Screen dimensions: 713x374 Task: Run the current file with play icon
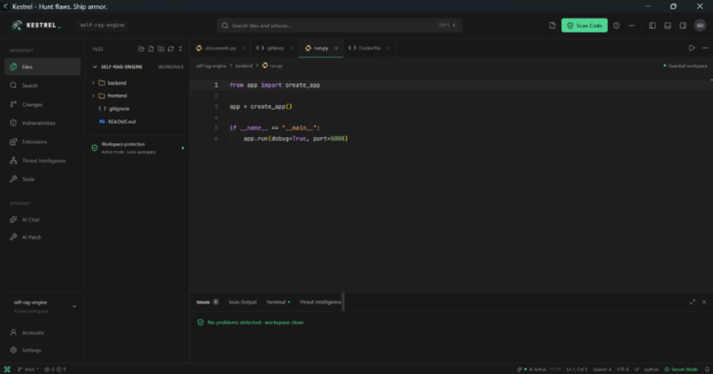point(692,48)
